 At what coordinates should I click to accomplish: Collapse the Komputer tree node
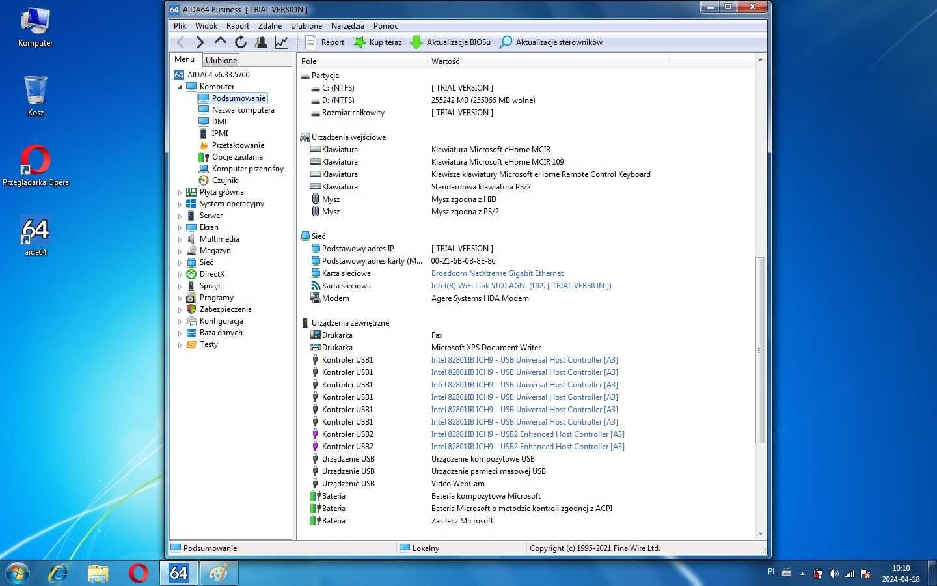tap(180, 87)
